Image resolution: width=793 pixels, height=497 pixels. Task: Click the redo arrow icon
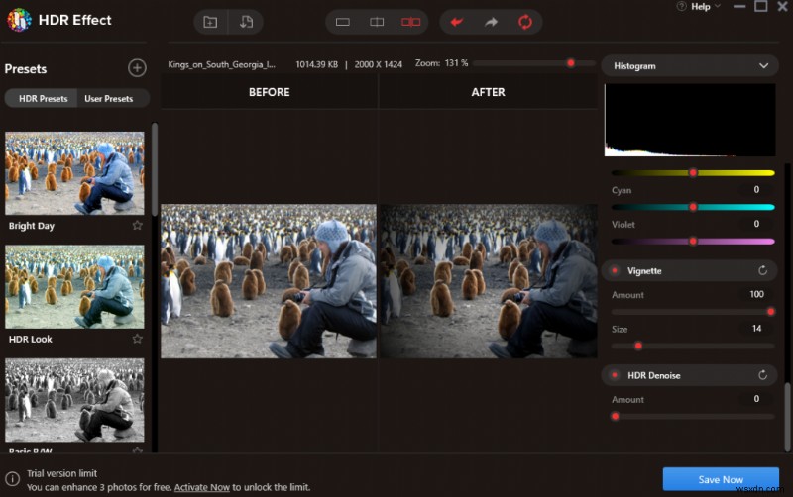click(x=491, y=22)
